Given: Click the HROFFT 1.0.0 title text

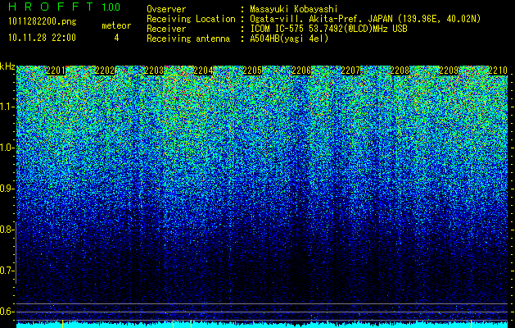Looking at the screenshot, I should click(x=65, y=7).
